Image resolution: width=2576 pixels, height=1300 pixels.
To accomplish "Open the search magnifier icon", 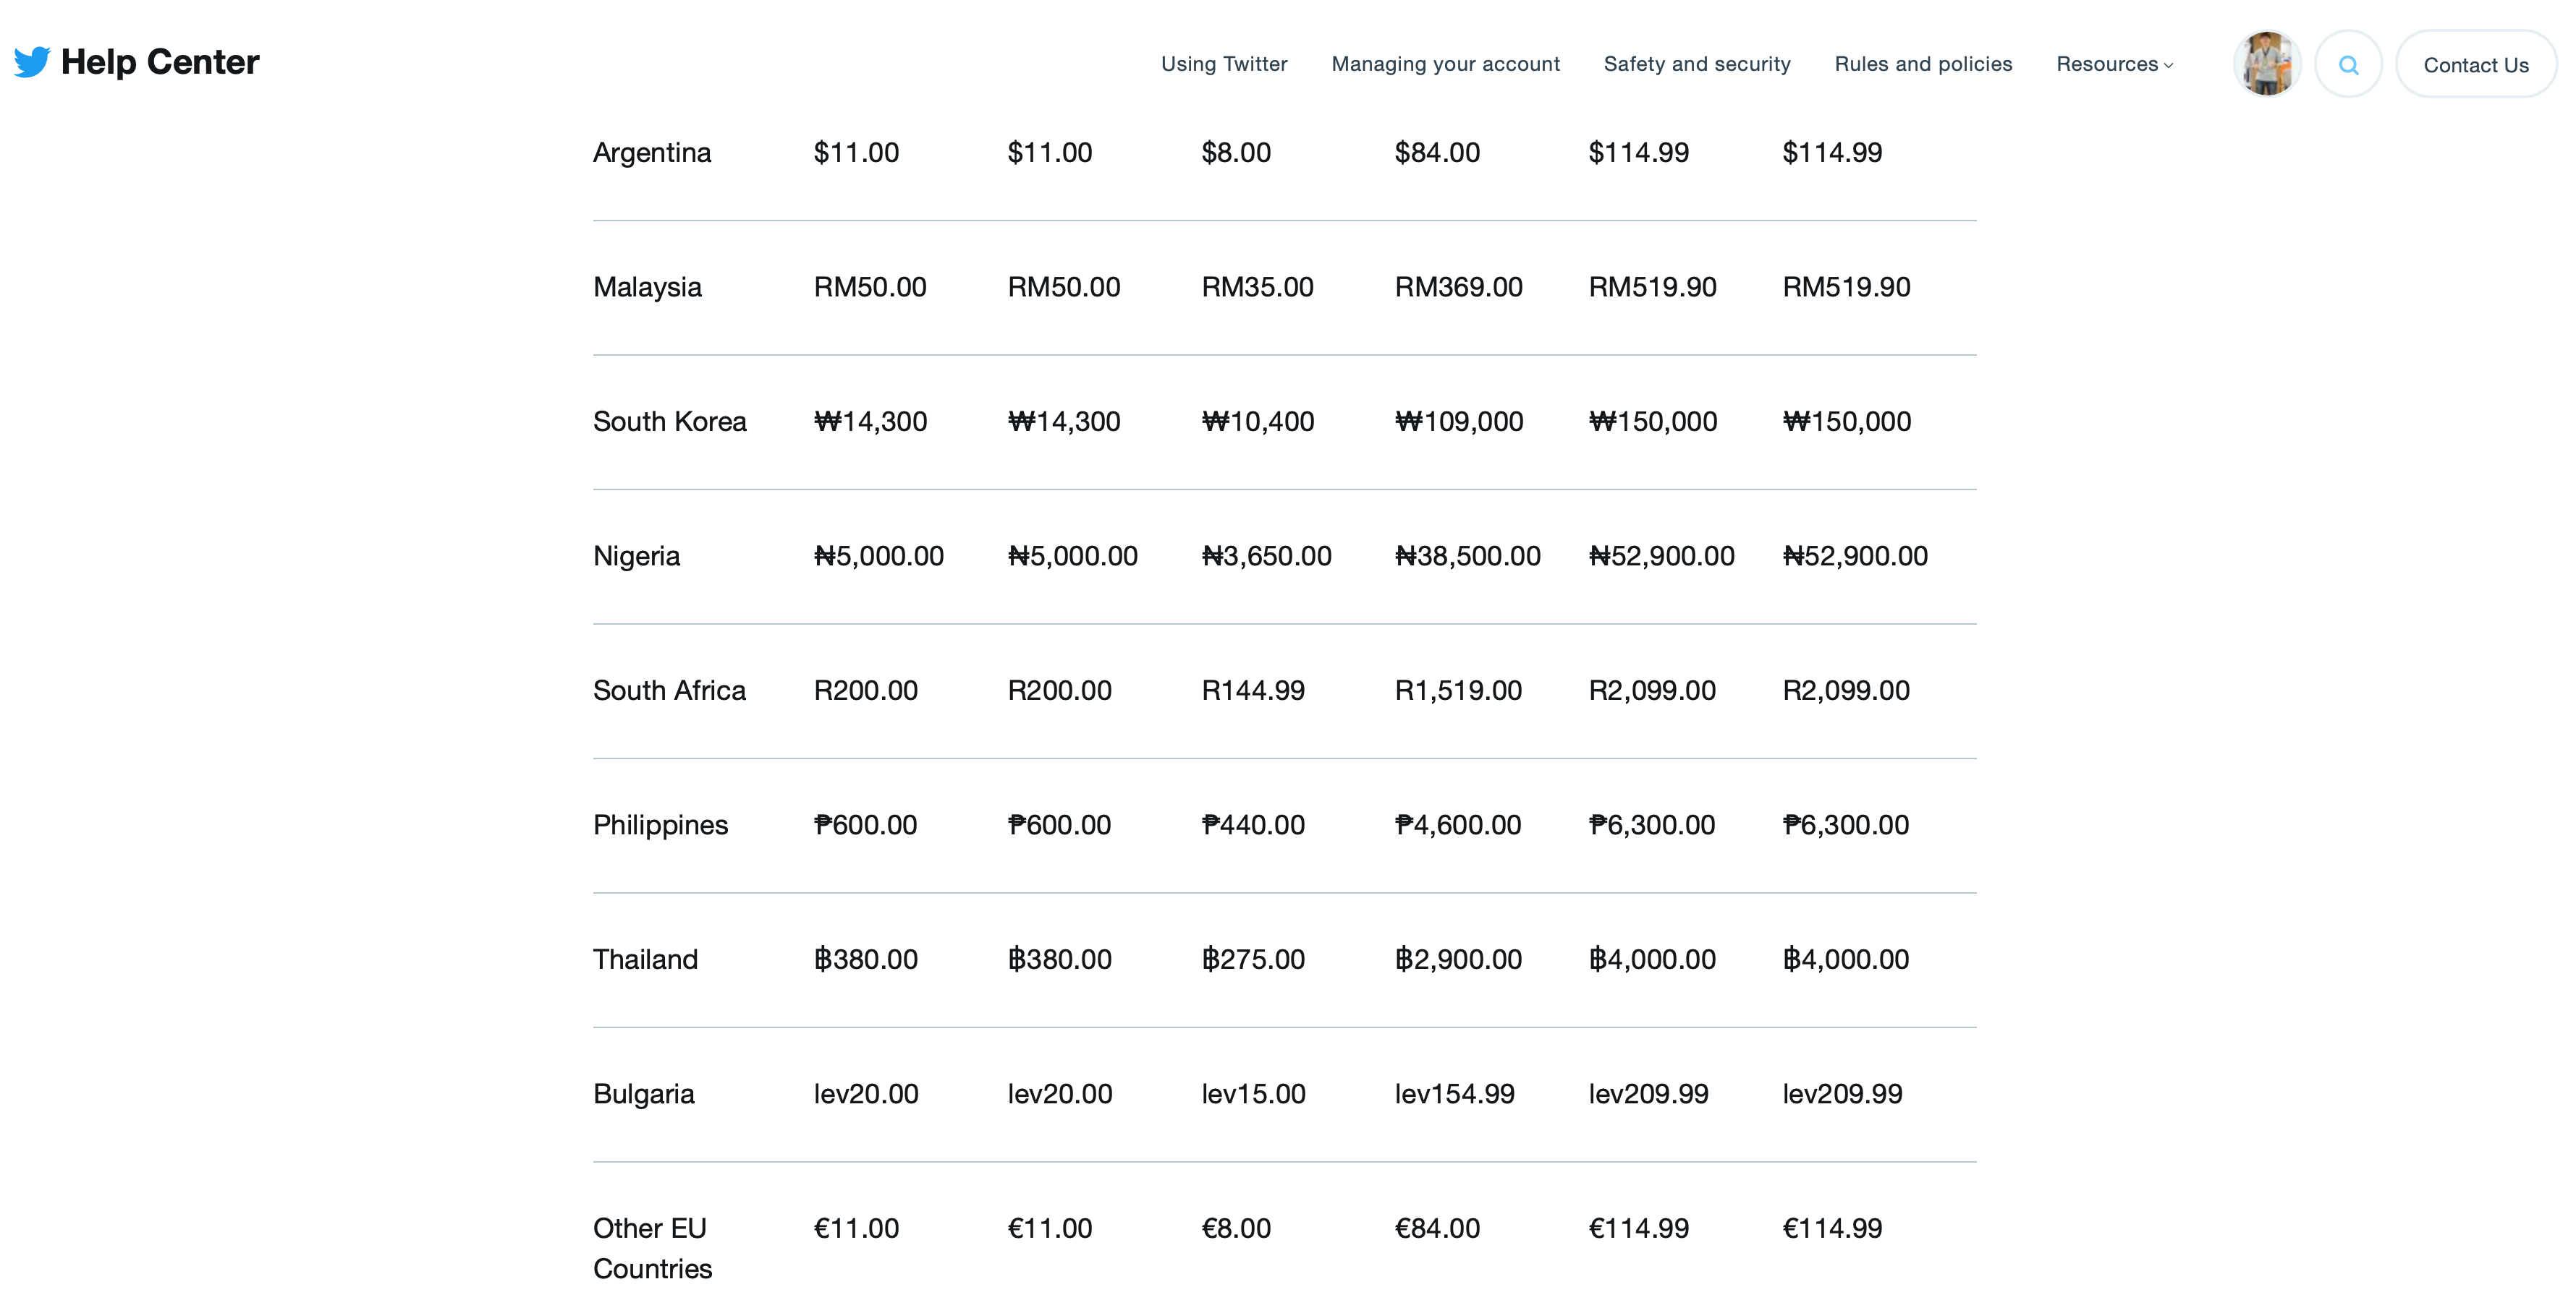I will point(2348,65).
